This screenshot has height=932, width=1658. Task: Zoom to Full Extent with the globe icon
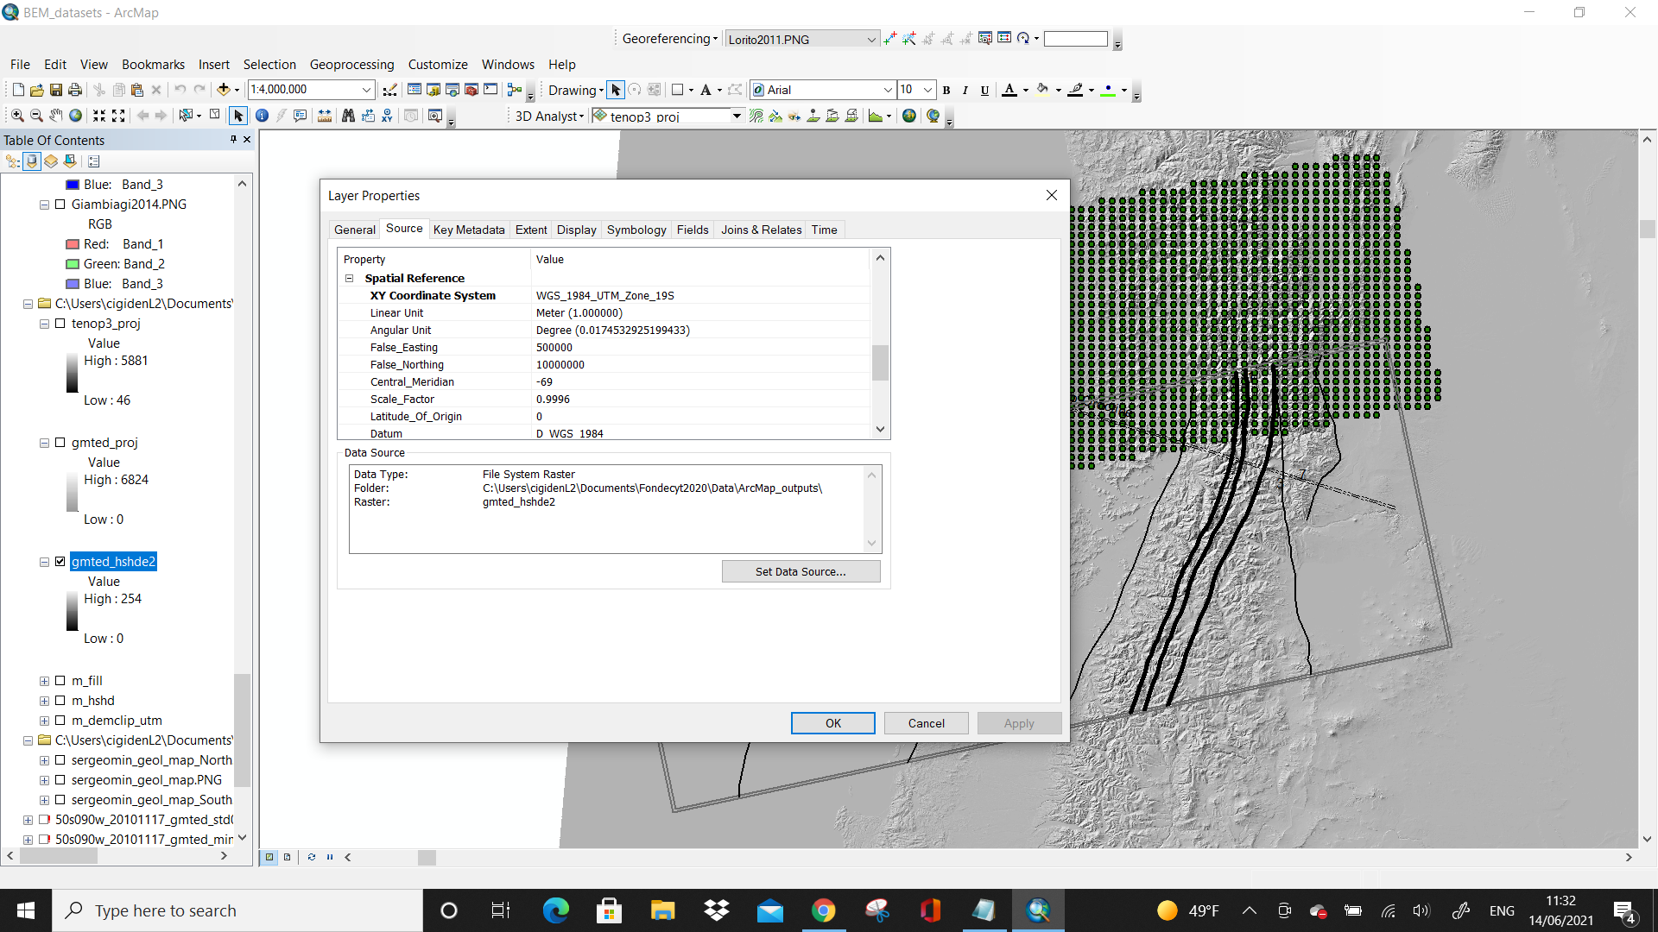point(75,115)
